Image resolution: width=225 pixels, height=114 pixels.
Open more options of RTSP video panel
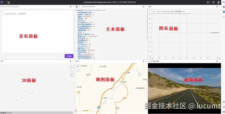click(219, 61)
